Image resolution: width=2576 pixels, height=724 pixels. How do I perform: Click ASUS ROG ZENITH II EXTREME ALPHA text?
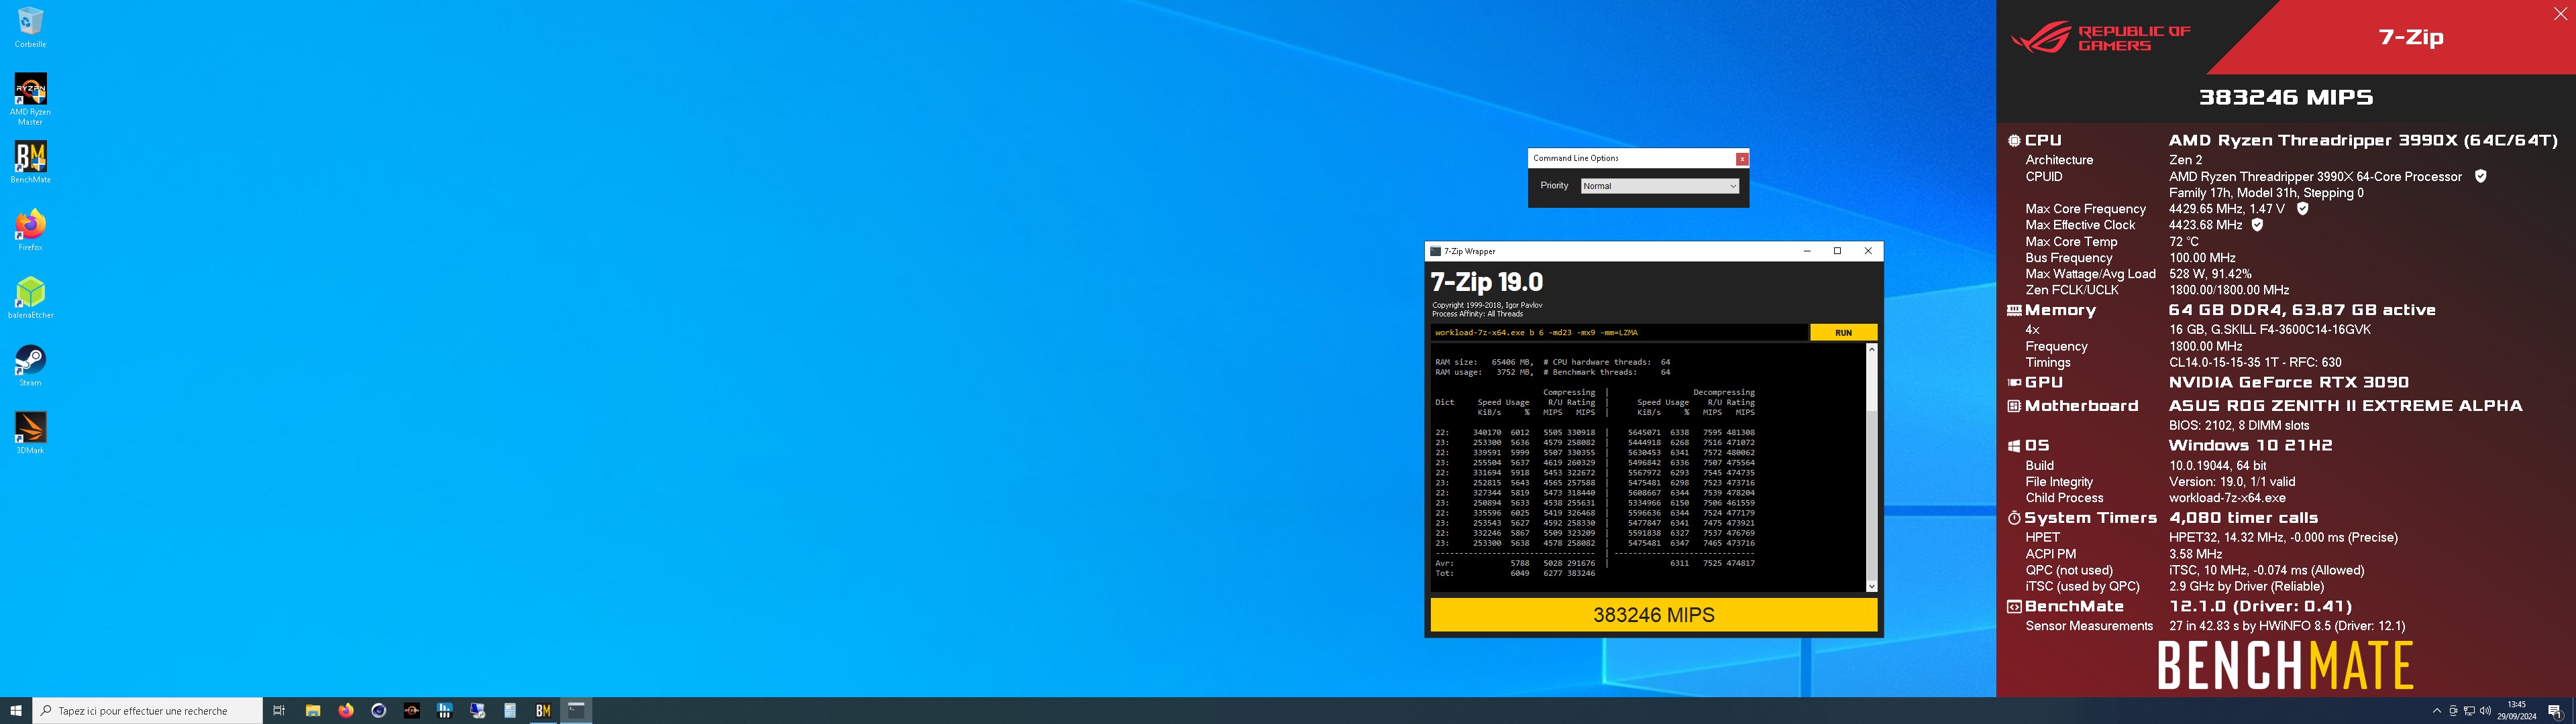pyautogui.click(x=2345, y=406)
